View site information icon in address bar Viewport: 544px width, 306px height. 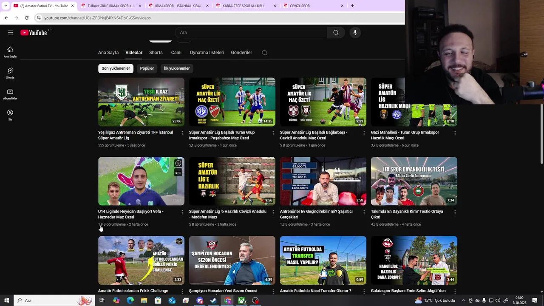pyautogui.click(x=39, y=18)
